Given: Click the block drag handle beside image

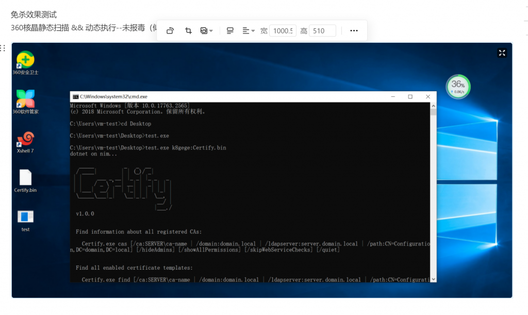Looking at the screenshot, I should click(3, 48).
